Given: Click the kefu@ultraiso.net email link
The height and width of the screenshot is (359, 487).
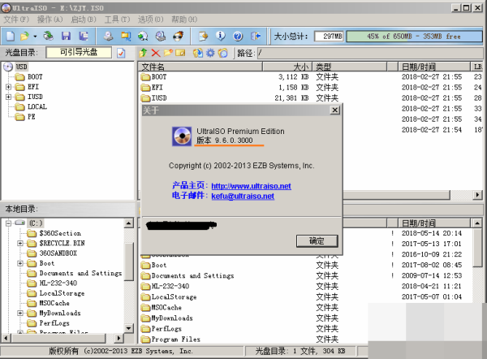Looking at the screenshot, I should (x=243, y=196).
